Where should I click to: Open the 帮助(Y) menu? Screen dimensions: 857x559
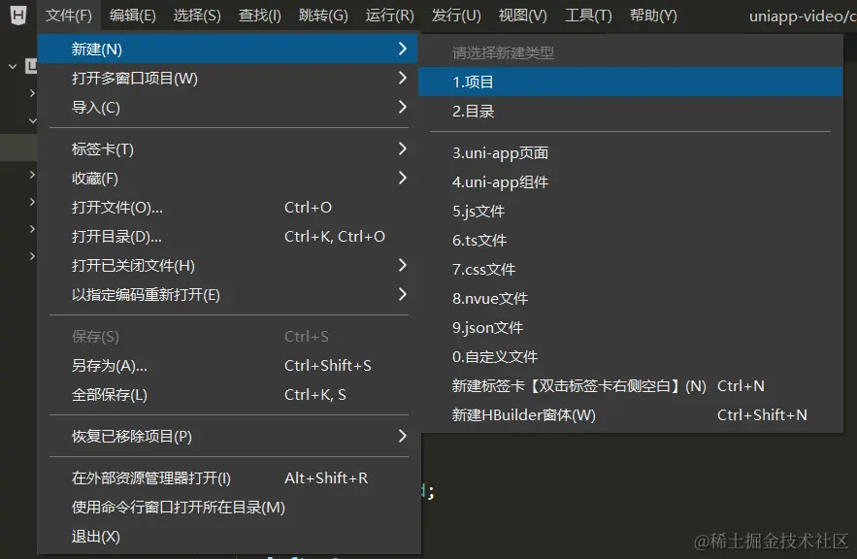click(652, 16)
